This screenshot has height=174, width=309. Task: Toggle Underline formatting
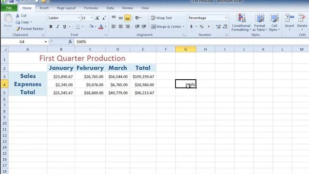pos(64,27)
